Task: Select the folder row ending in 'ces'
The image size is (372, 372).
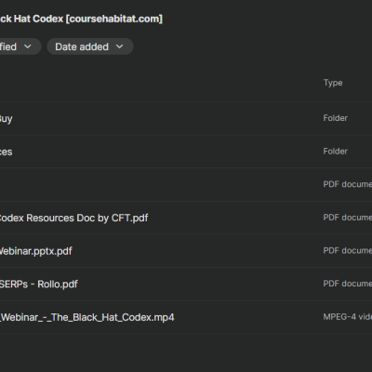Action: coord(186,152)
